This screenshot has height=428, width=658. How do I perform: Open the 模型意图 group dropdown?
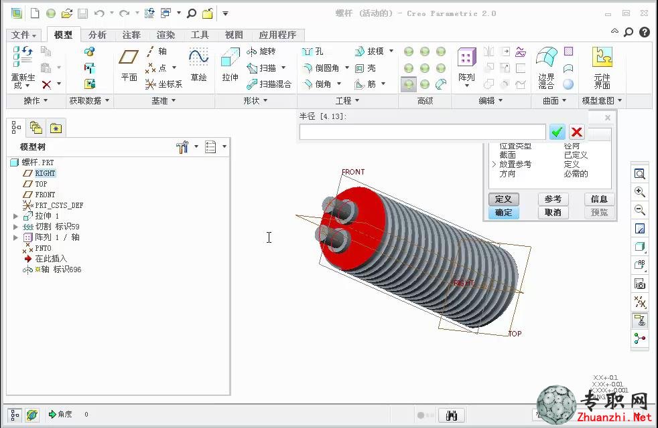tap(602, 100)
